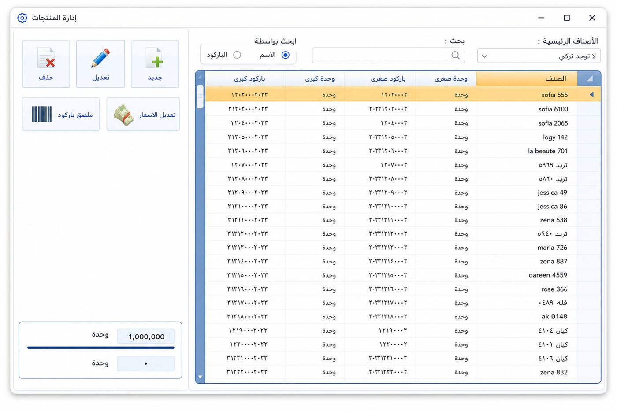Click the 1,000,000 unit value field
This screenshot has height=411, width=617.
pyautogui.click(x=146, y=337)
